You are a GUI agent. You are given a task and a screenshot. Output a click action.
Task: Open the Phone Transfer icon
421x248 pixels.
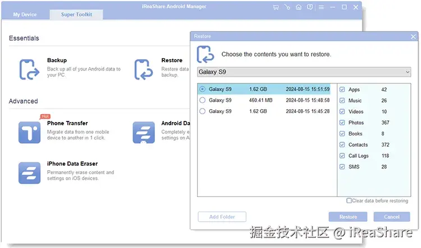pyautogui.click(x=29, y=132)
